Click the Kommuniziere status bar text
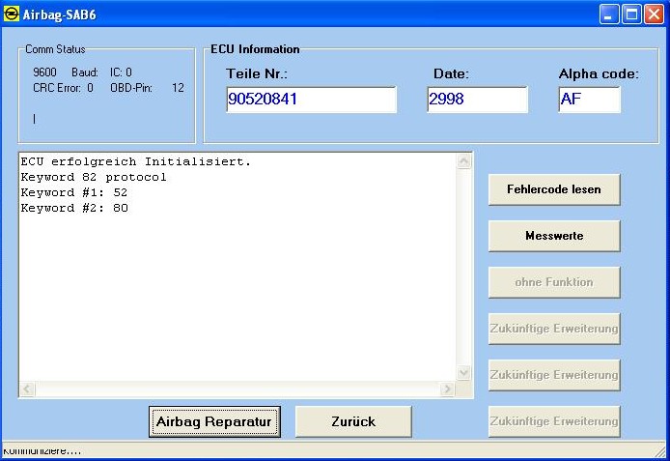Viewport: 670px width, 461px height. click(x=42, y=451)
